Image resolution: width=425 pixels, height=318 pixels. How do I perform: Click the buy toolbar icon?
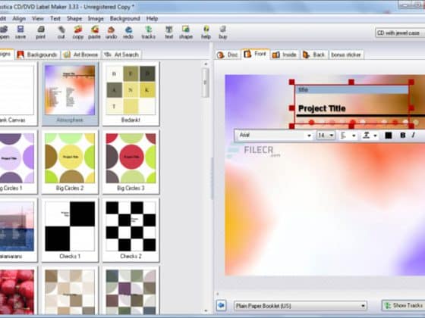(x=223, y=32)
